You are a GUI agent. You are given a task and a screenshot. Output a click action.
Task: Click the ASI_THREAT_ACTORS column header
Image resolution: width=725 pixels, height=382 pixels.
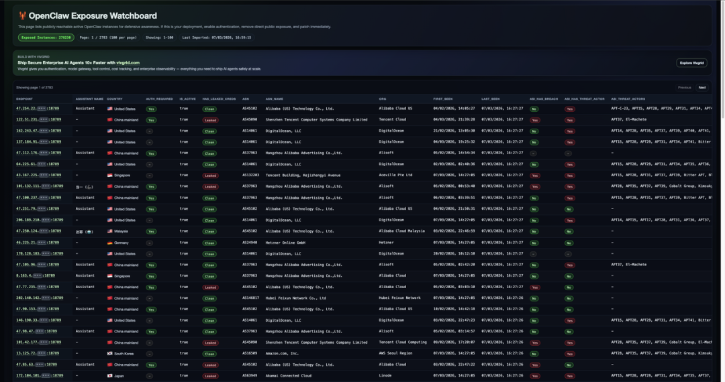pos(628,99)
